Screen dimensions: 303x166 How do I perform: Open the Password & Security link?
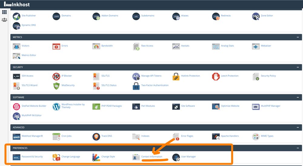coord(32,157)
